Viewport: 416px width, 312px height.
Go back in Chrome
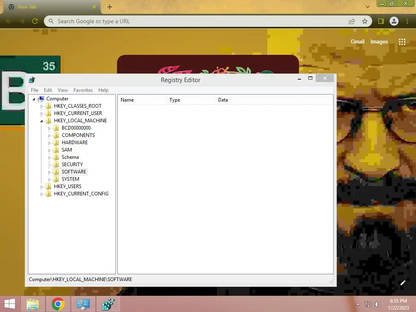click(x=9, y=21)
